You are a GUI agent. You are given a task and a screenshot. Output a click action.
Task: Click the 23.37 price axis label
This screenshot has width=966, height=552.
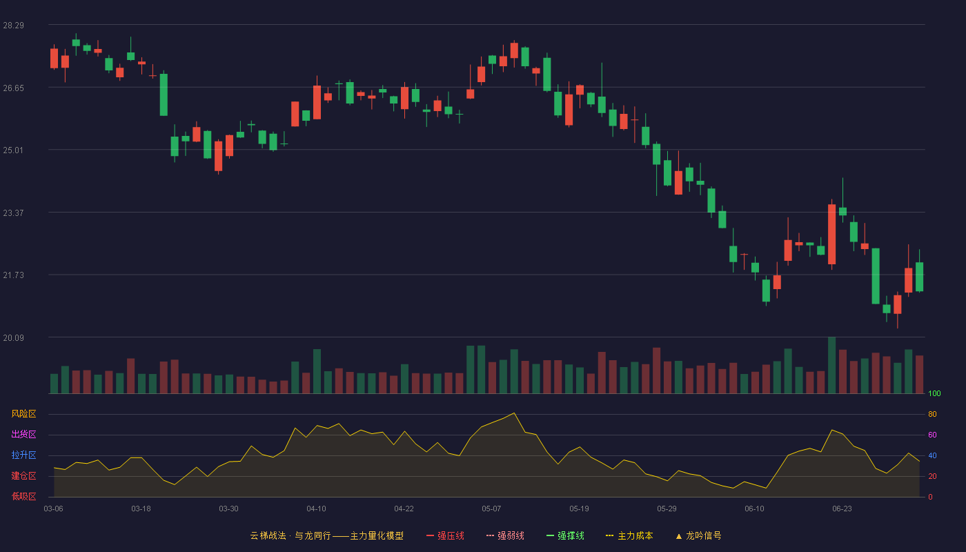[x=13, y=213]
